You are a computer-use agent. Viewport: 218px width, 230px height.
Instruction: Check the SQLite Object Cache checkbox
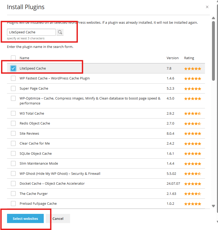coord(13,153)
